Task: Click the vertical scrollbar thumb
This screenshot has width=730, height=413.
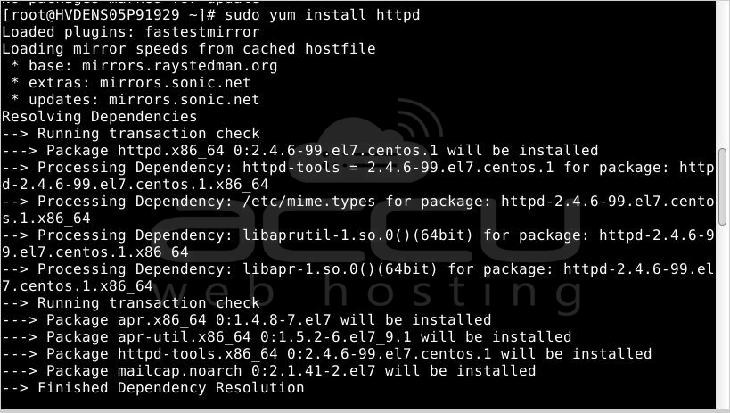Action: (x=722, y=186)
